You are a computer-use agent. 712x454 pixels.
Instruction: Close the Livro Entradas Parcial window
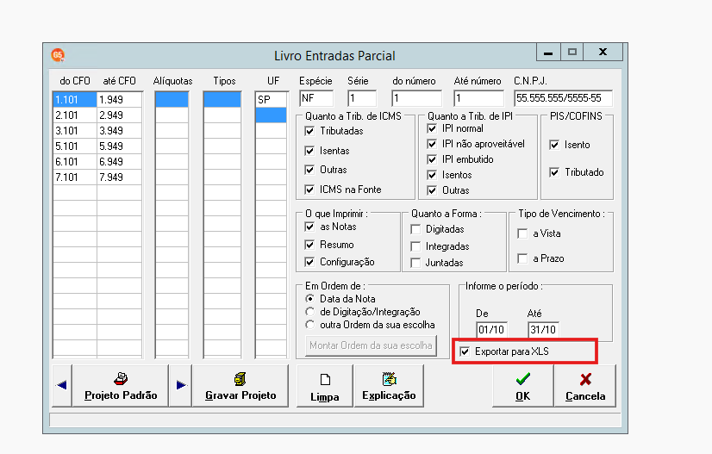(603, 52)
